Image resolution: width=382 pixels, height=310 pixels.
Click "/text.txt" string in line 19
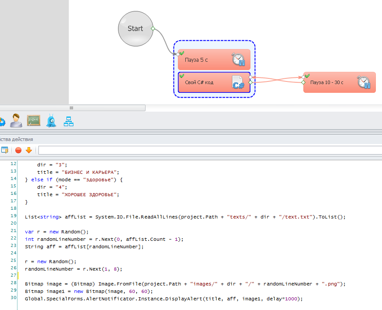pyautogui.click(x=295, y=217)
